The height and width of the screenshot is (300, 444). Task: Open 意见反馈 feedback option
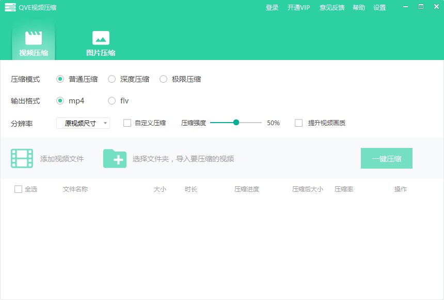click(x=332, y=7)
